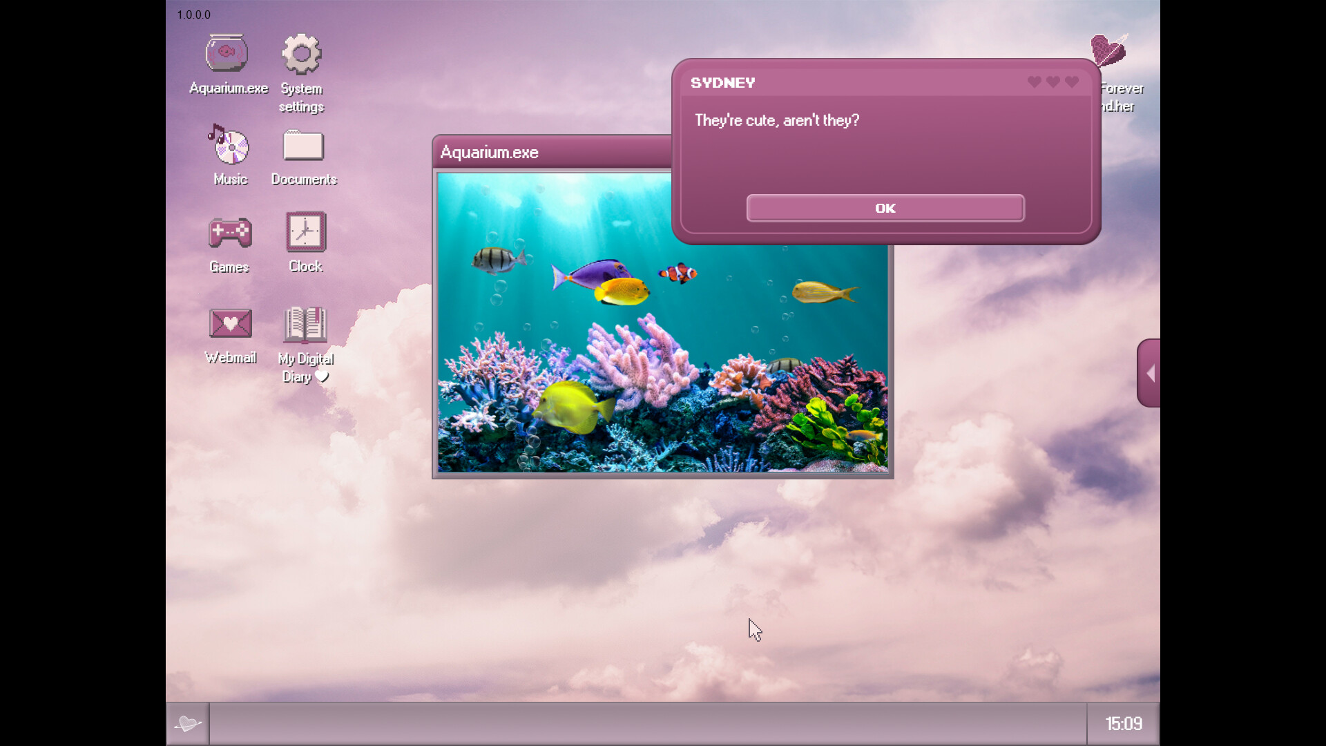Open the Documents folder
1326x746 pixels.
(x=304, y=147)
